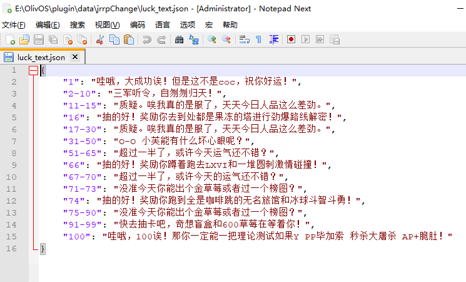Click the Open file folder icon
The width and height of the screenshot is (466, 282).
24,39
